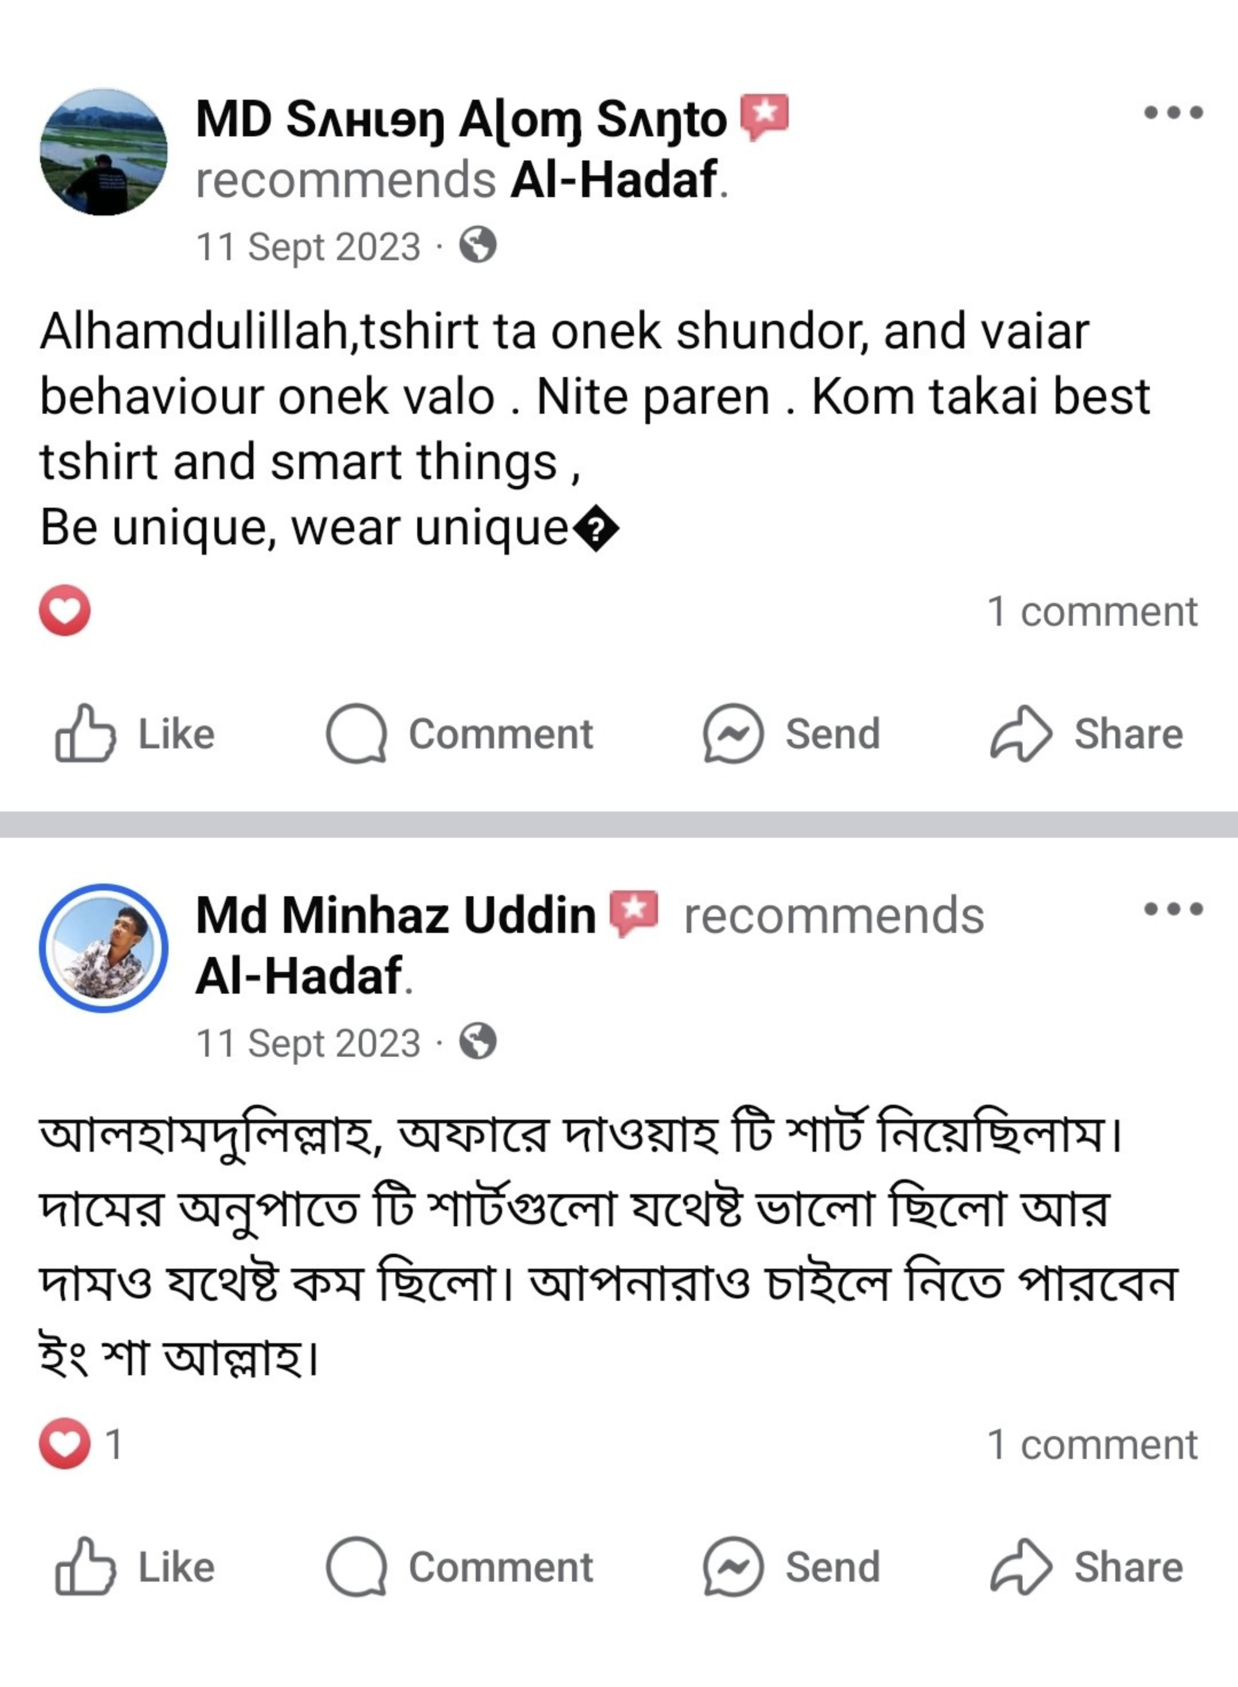View heart reactions on the first post
Screen dimensions: 1238x1687
coord(65,610)
